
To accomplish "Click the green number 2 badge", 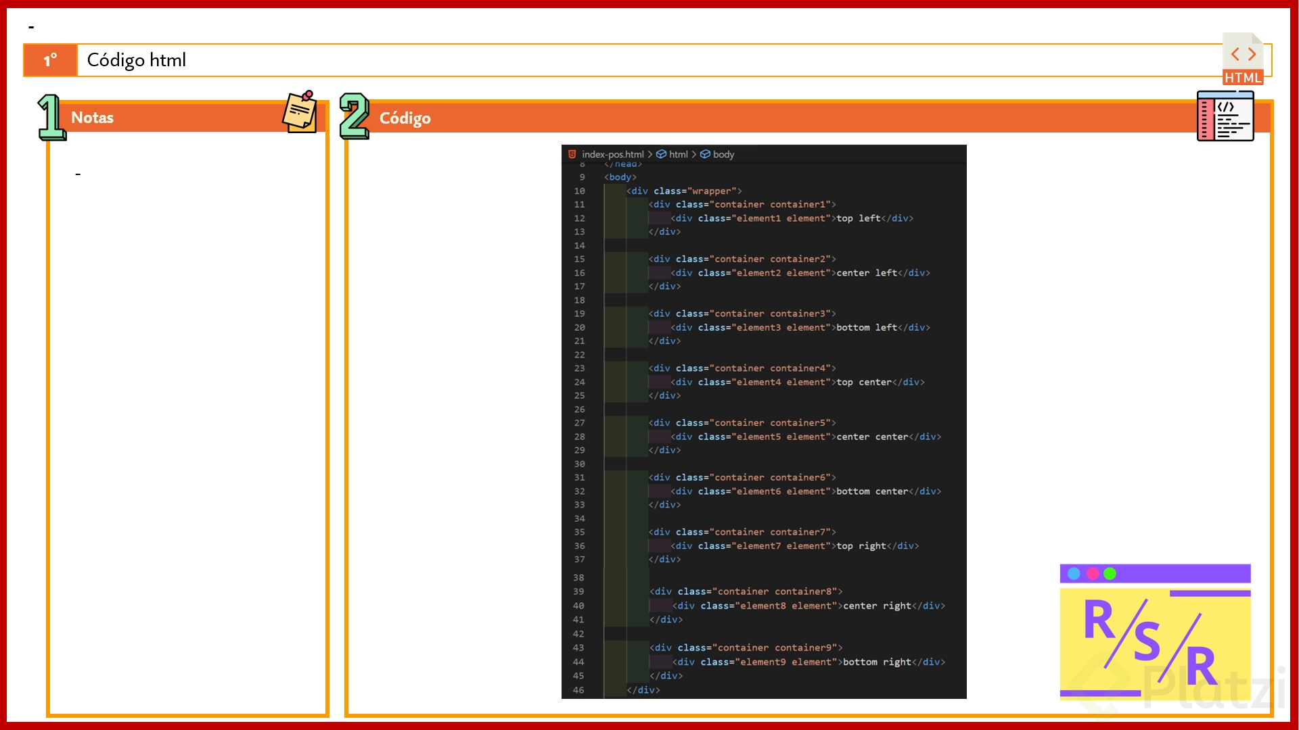I will (355, 116).
